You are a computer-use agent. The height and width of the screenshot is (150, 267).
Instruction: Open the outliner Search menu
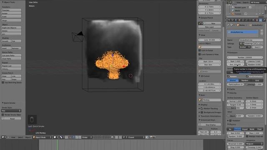245,2
